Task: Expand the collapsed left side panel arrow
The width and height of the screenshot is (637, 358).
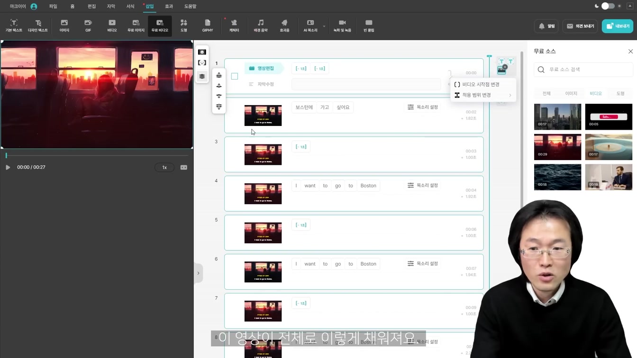Action: tap(198, 273)
